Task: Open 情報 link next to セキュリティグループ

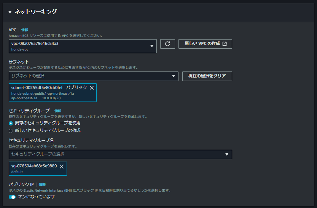Action: pyautogui.click(x=58, y=111)
